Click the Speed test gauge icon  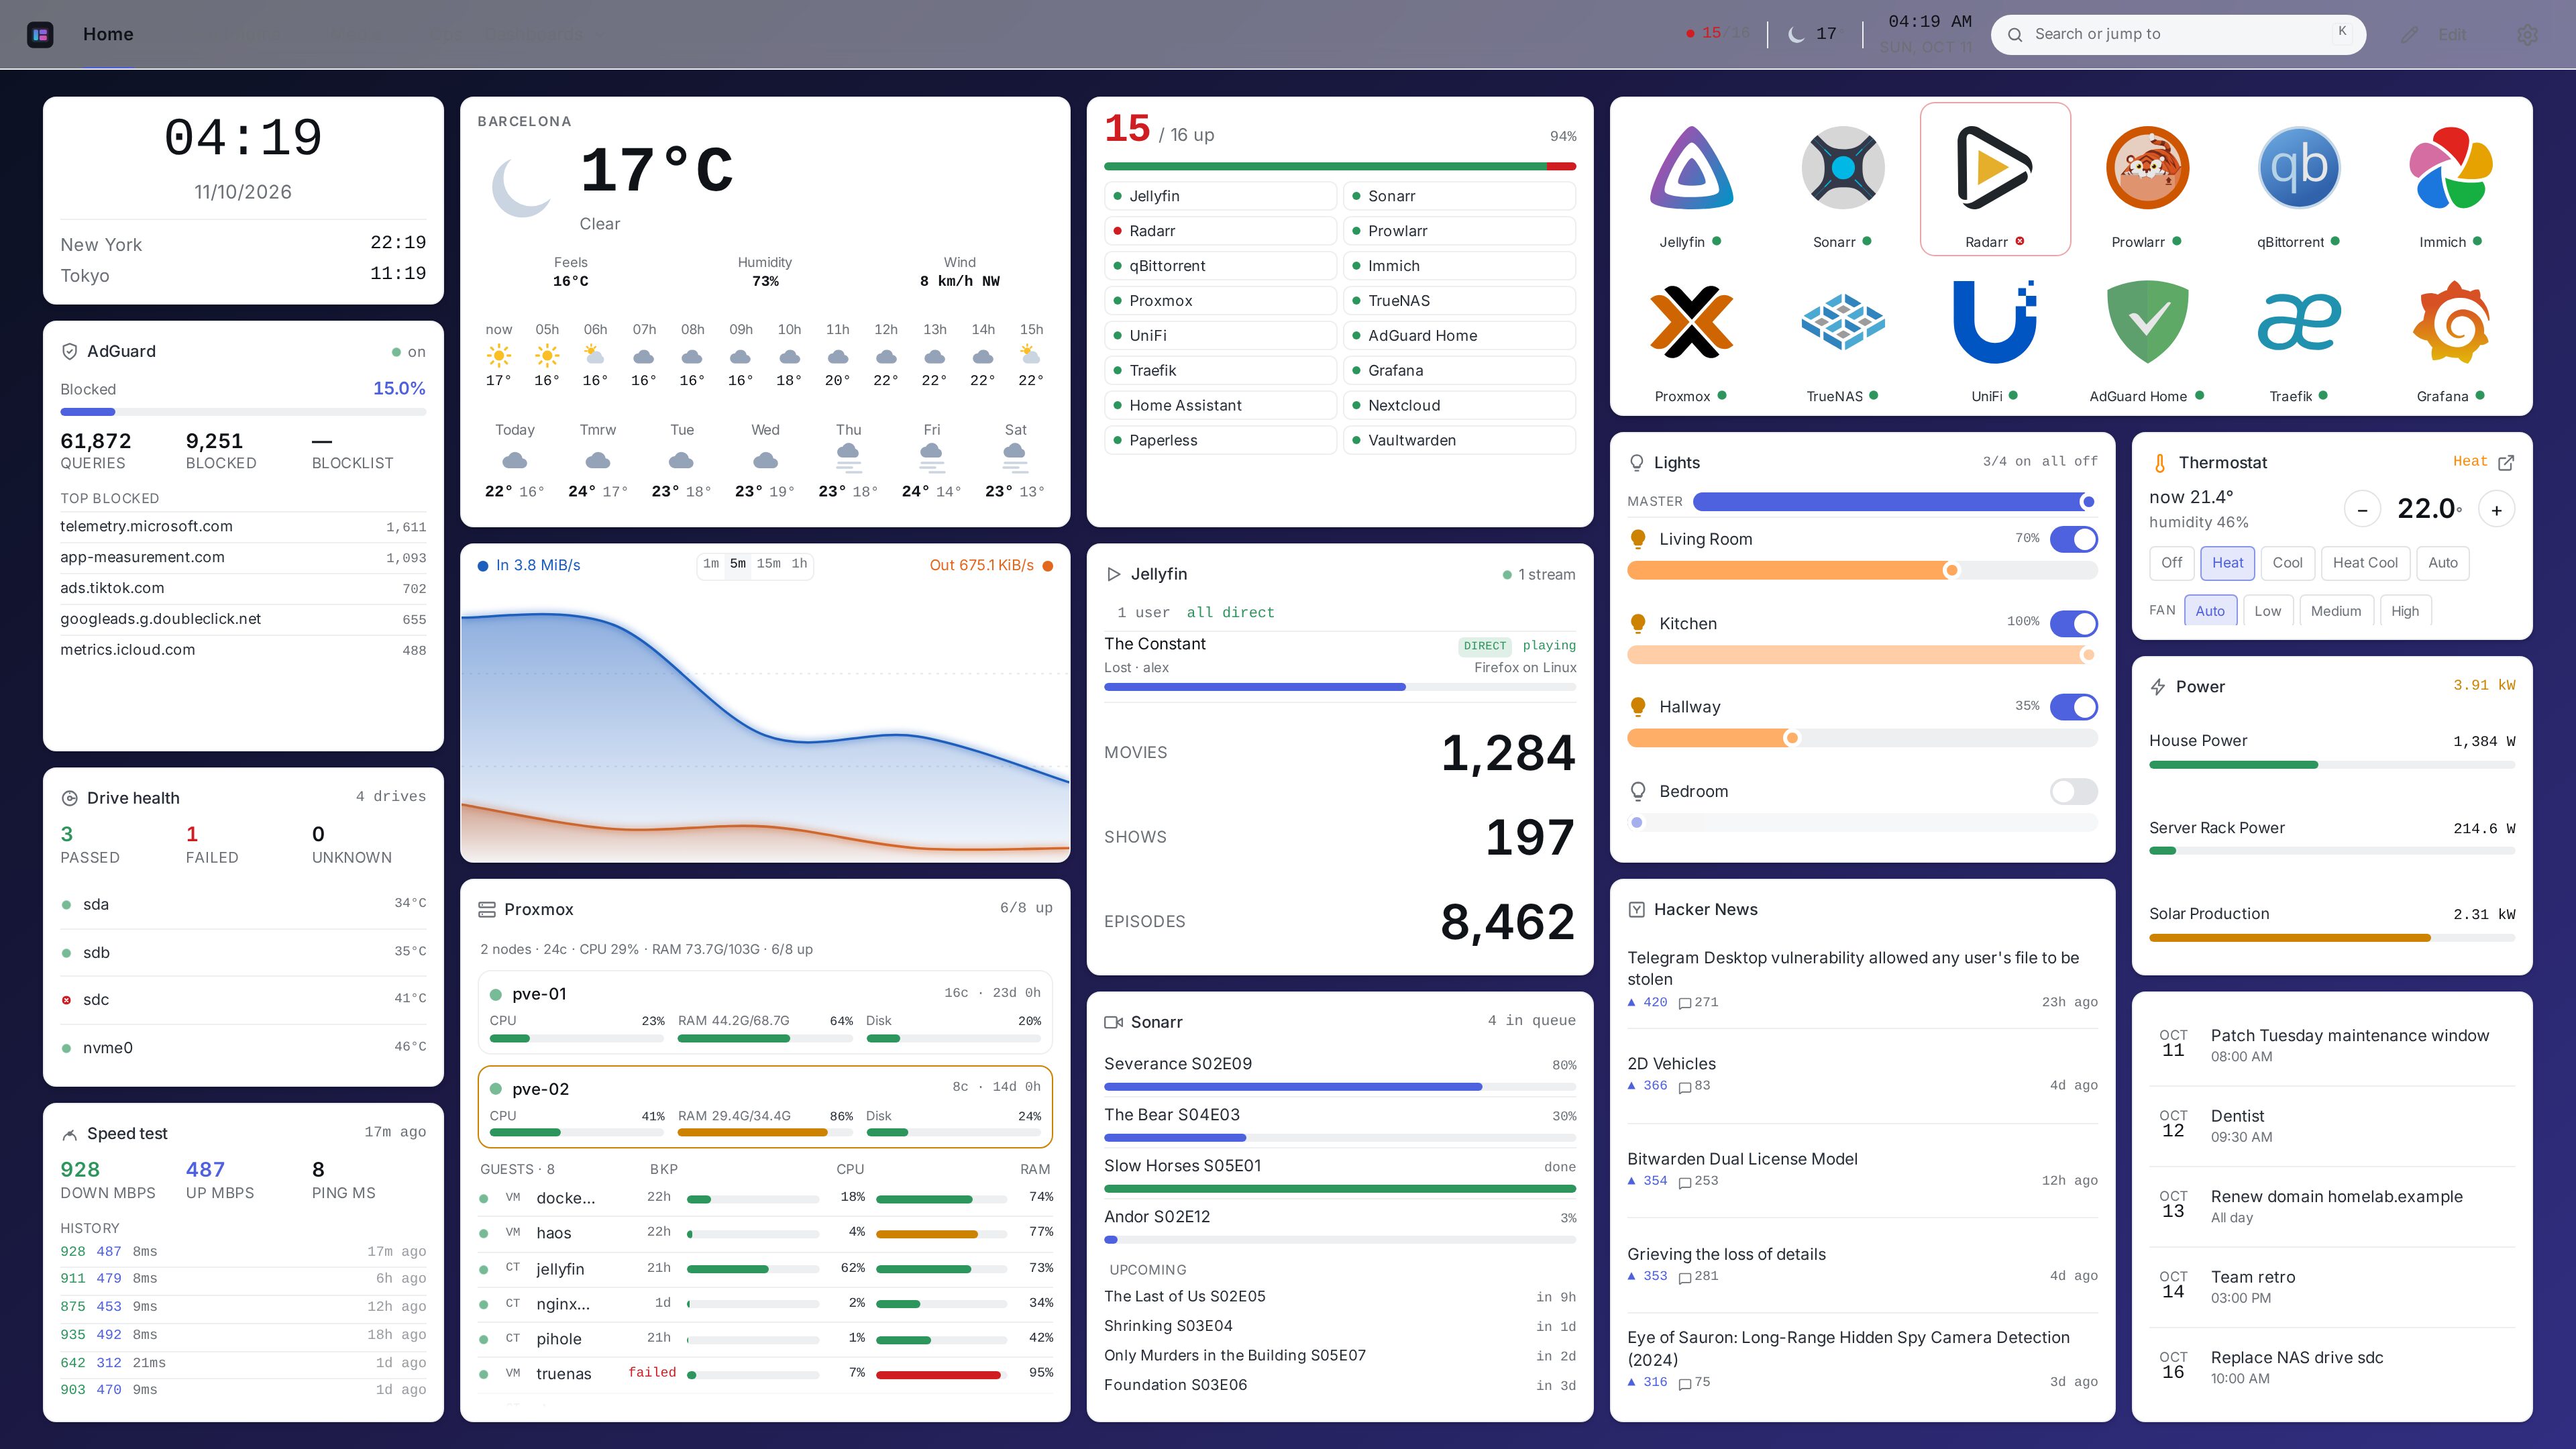click(x=70, y=1134)
